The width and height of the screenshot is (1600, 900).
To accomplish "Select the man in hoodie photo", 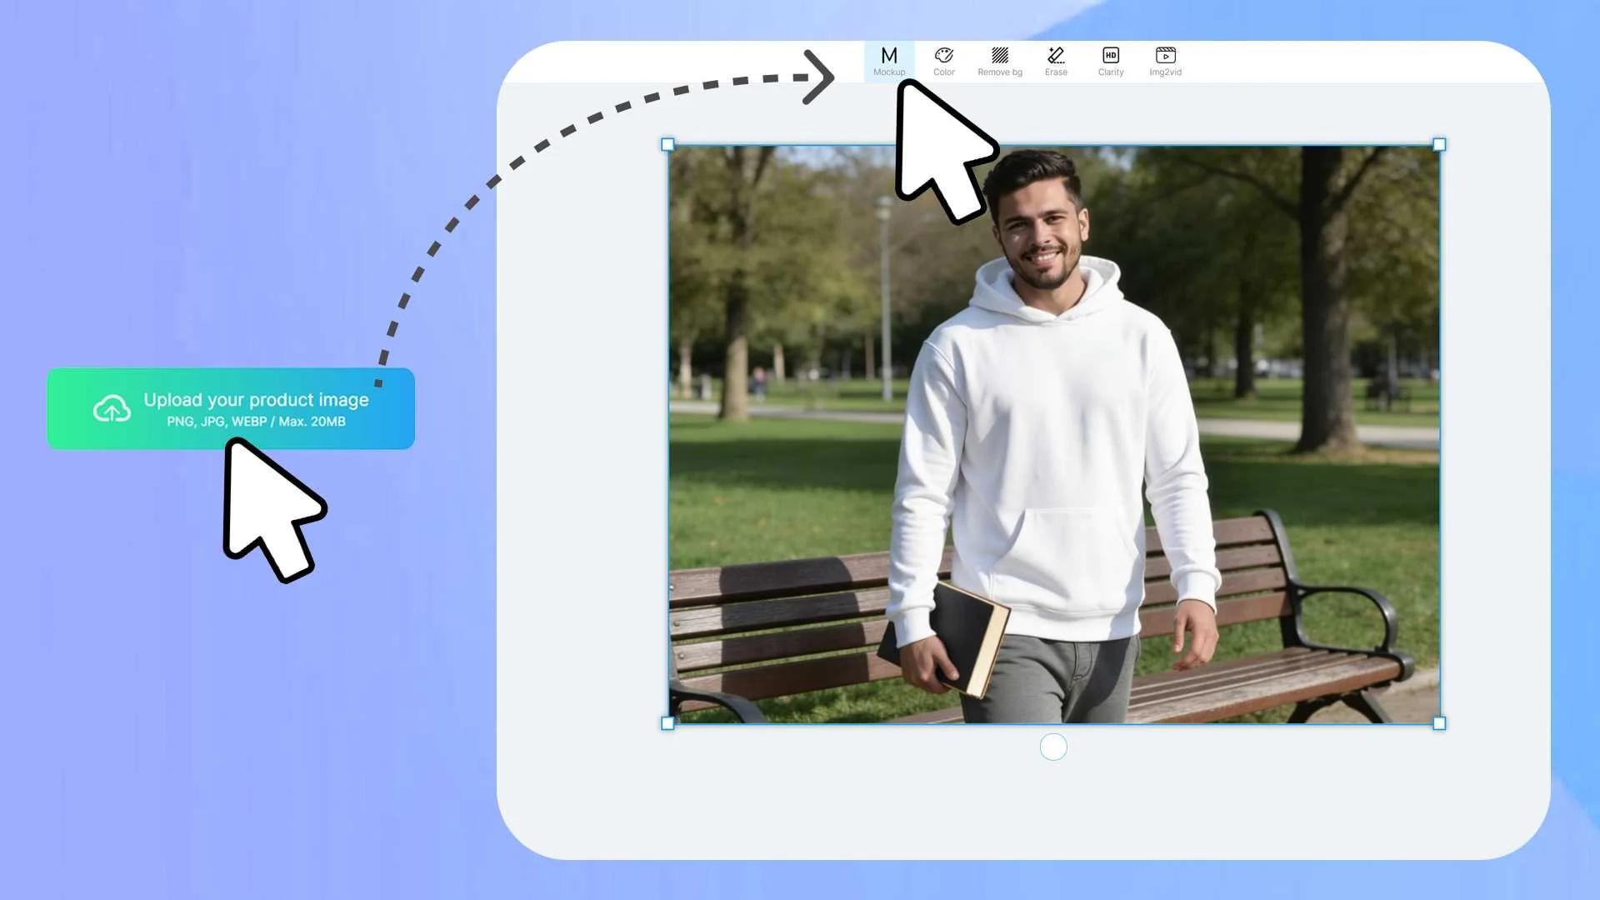I will [x=1053, y=433].
